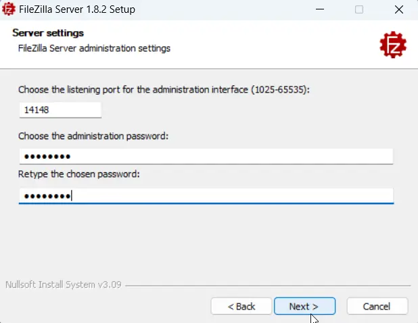418x323 pixels.
Task: Go back using the < Back button
Action: 241,306
